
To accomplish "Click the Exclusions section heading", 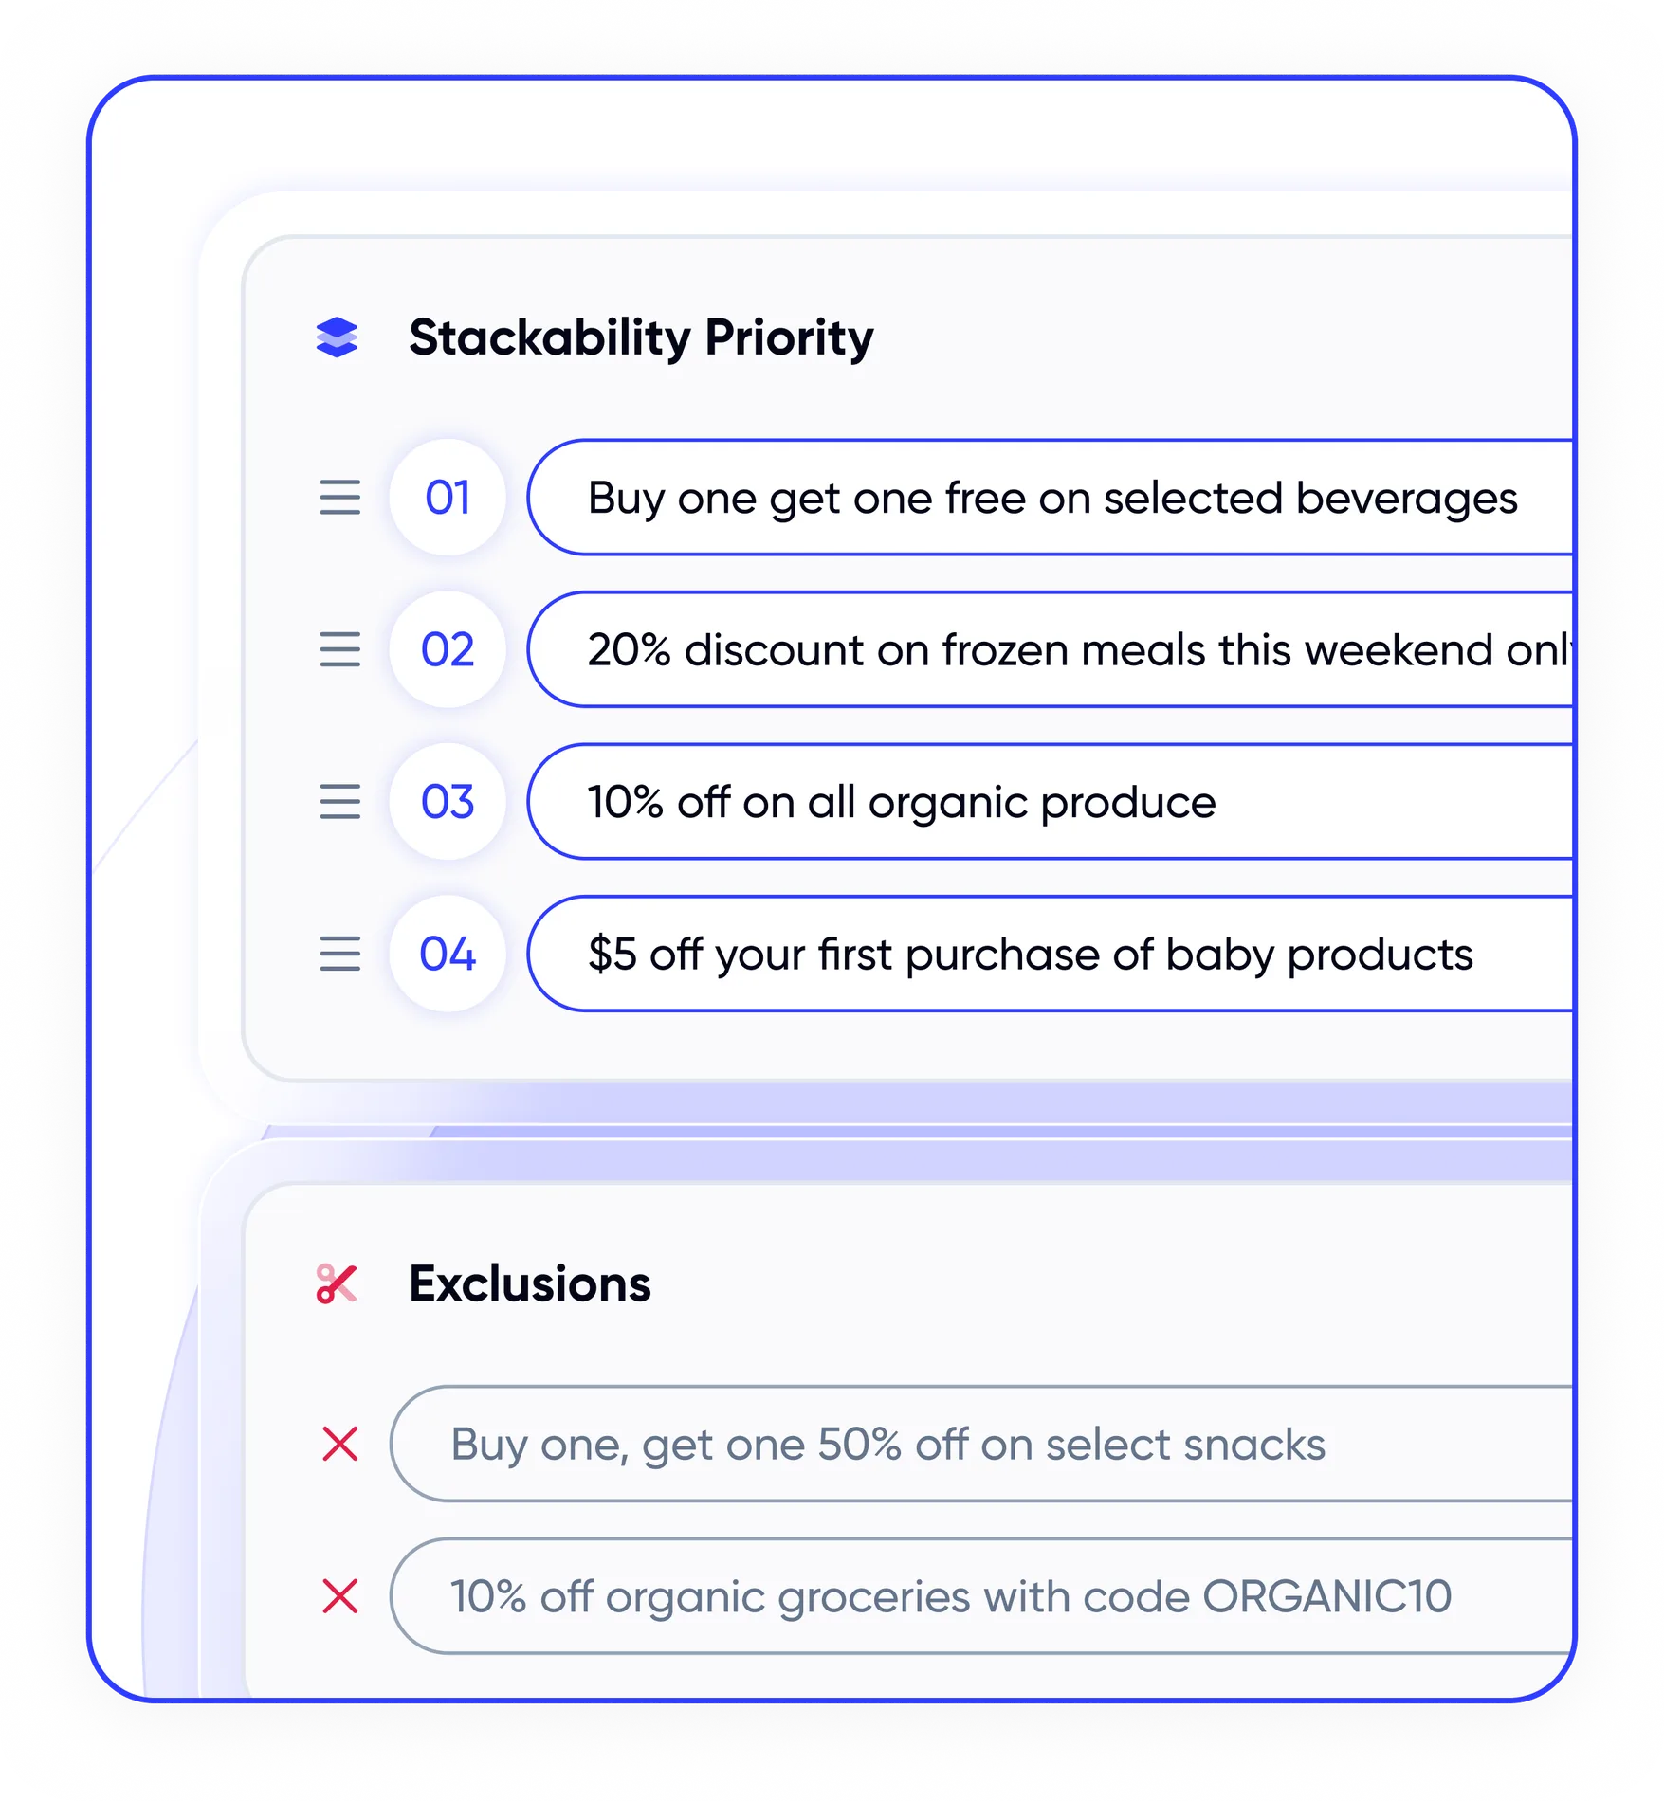I will pyautogui.click(x=530, y=1284).
